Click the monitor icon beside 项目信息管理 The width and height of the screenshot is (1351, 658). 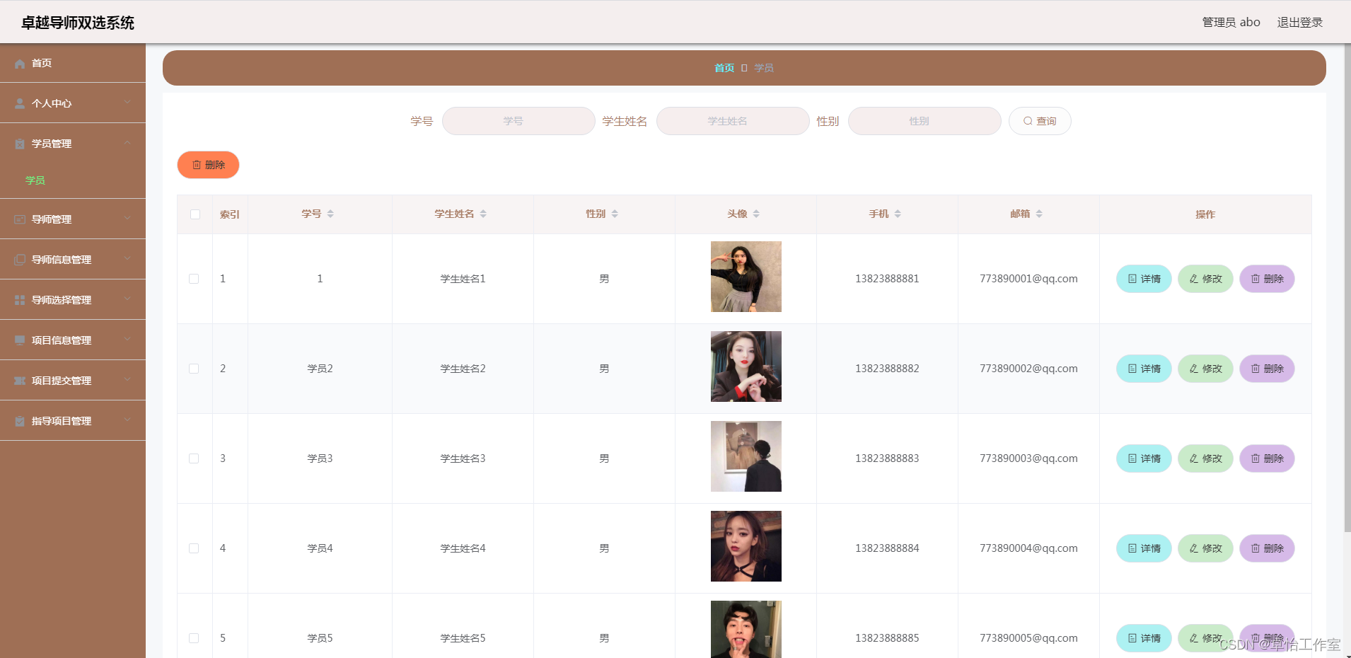(19, 340)
